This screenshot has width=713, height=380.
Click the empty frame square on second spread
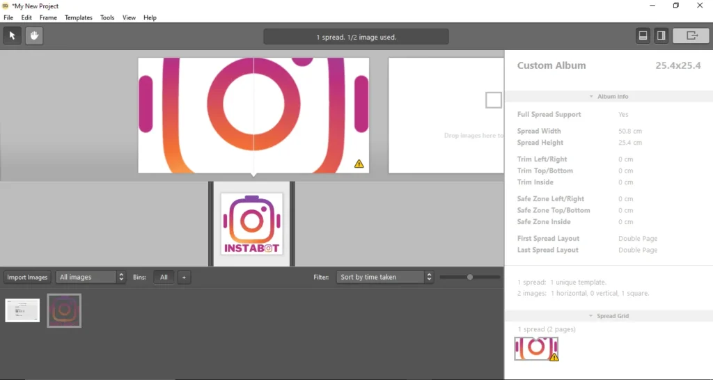[x=494, y=100]
